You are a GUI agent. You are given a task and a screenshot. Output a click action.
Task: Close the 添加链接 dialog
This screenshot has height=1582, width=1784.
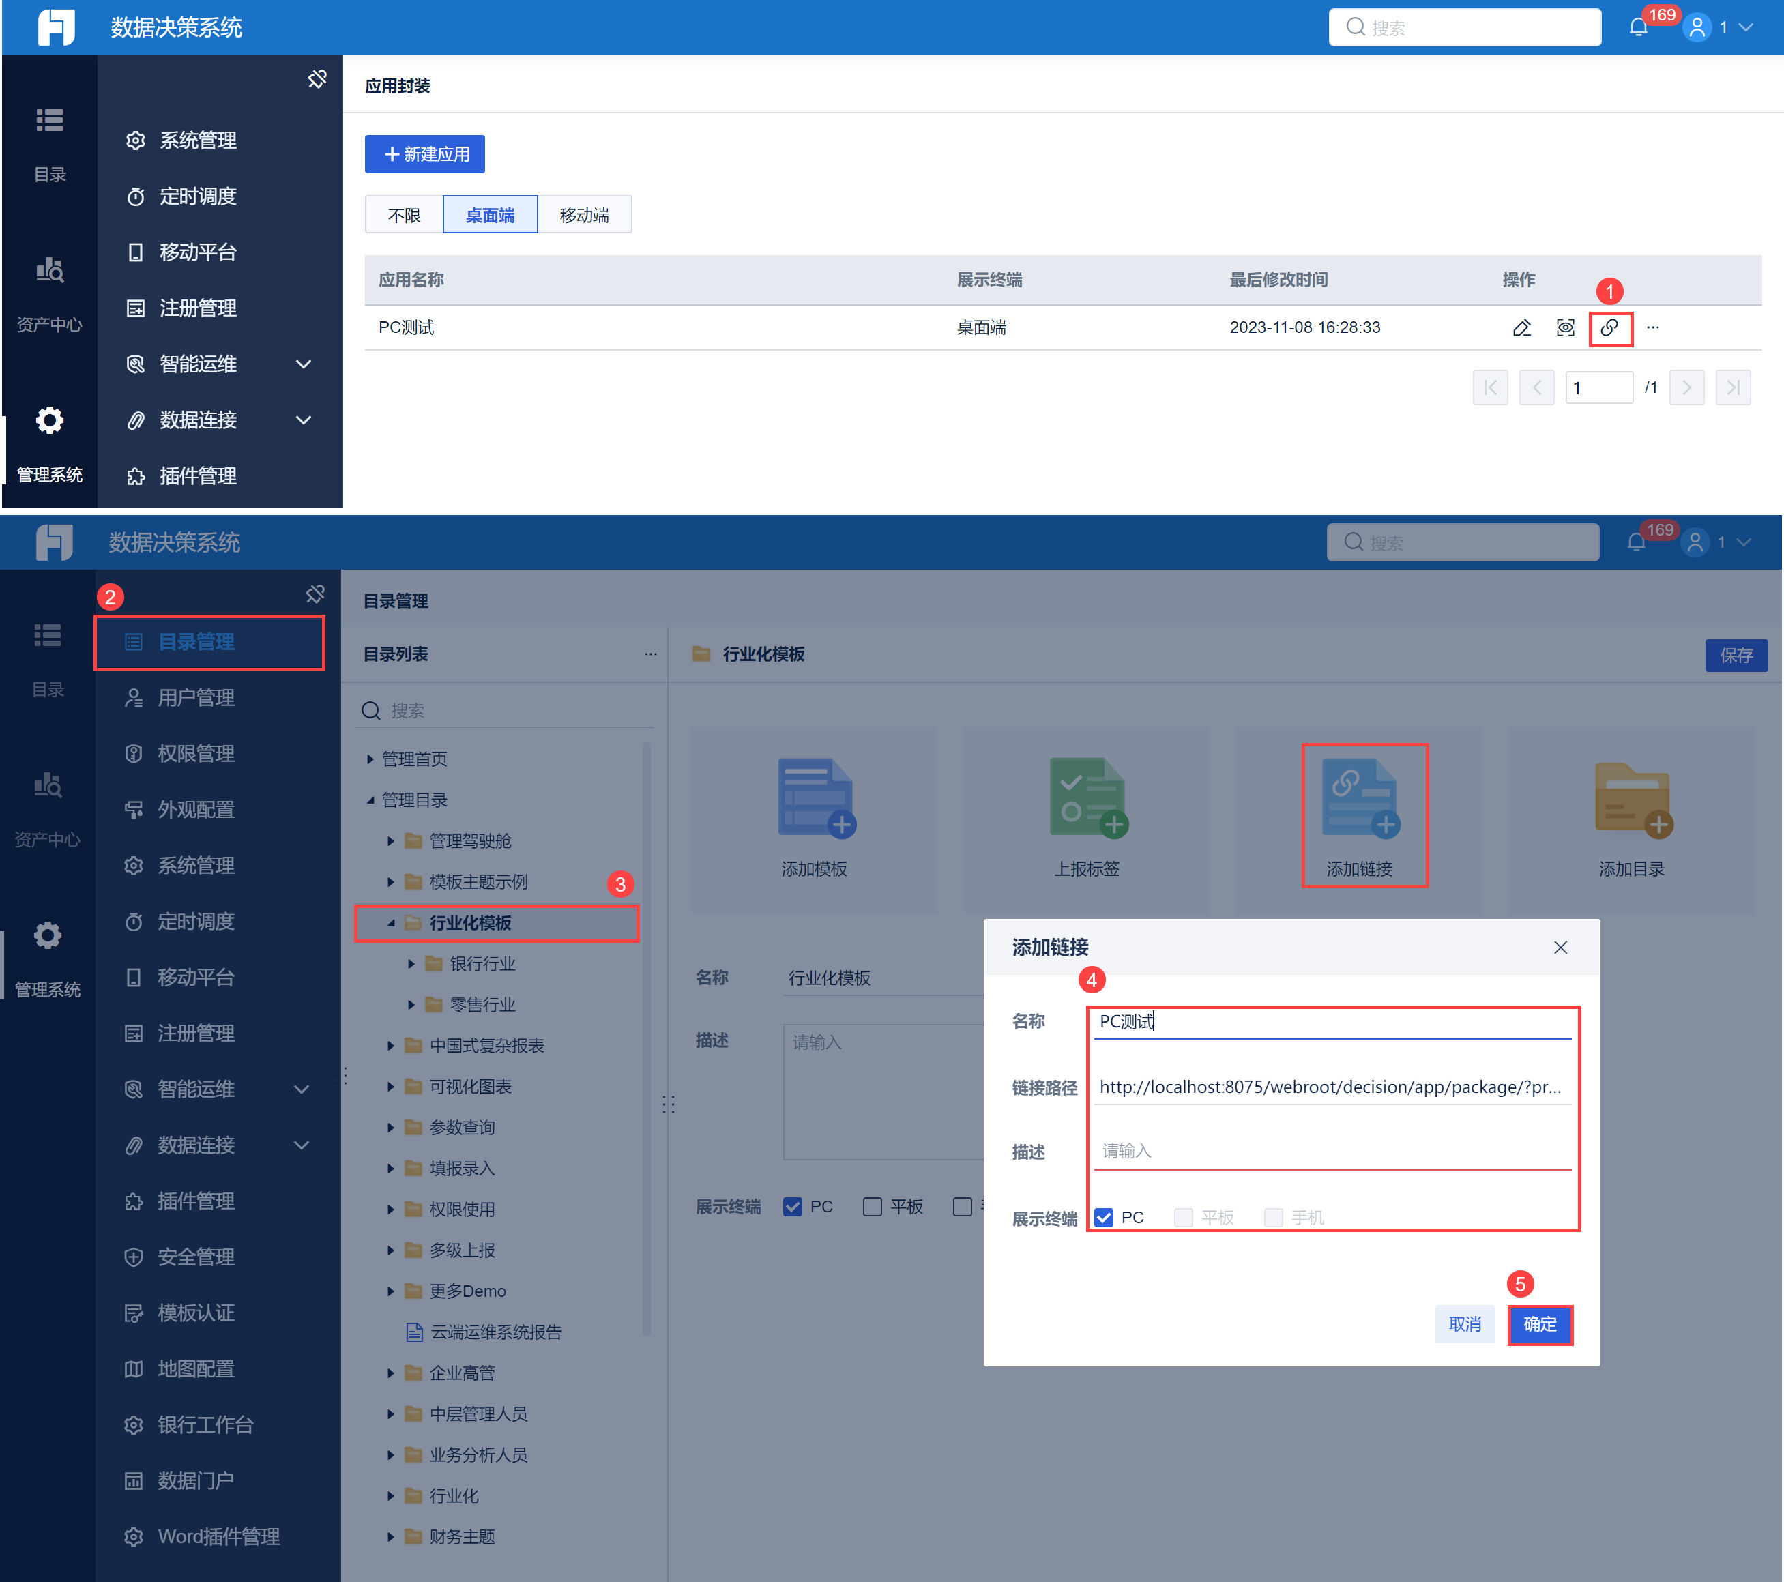pyautogui.click(x=1560, y=948)
